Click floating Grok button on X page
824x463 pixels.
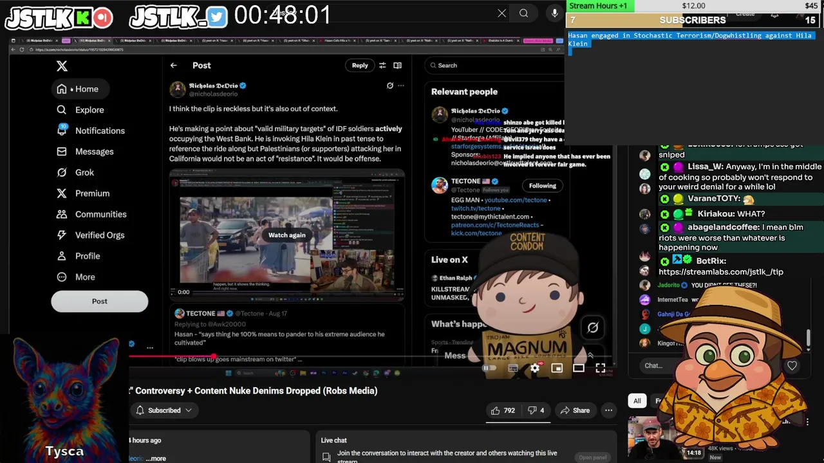coord(593,328)
